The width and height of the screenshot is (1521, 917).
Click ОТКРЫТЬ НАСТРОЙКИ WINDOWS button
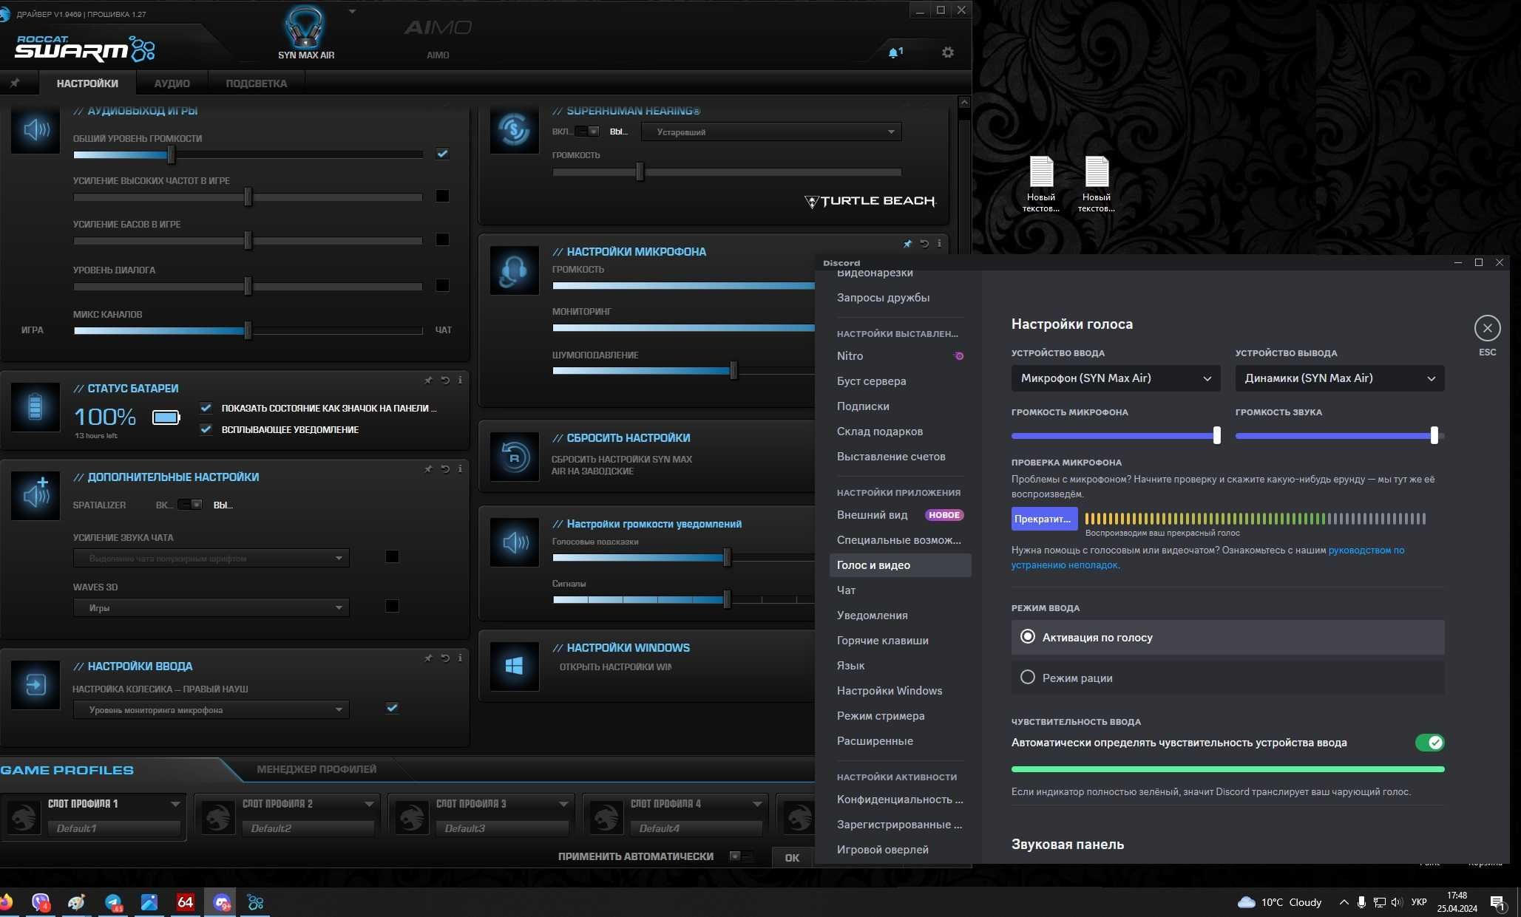click(615, 667)
